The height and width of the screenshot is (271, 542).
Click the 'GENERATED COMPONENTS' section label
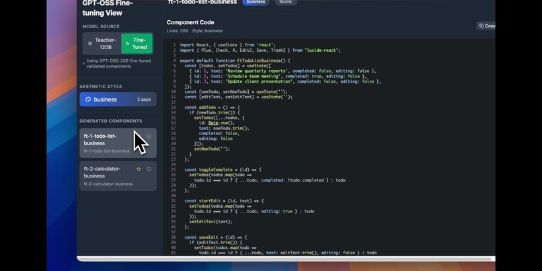point(111,121)
